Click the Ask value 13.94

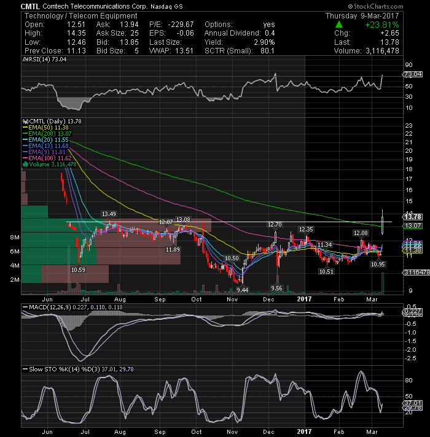pyautogui.click(x=129, y=25)
